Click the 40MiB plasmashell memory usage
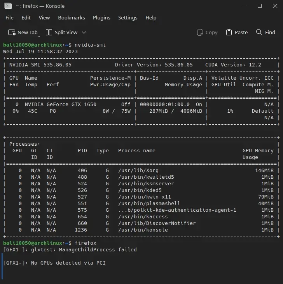283x284 pixels. tap(266, 204)
